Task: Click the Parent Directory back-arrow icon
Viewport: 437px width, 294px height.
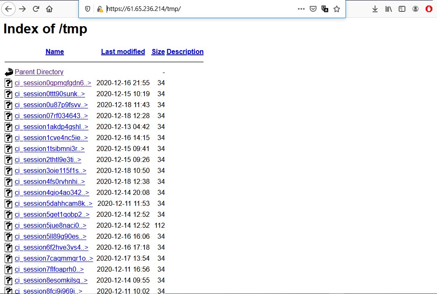Action: 9,72
